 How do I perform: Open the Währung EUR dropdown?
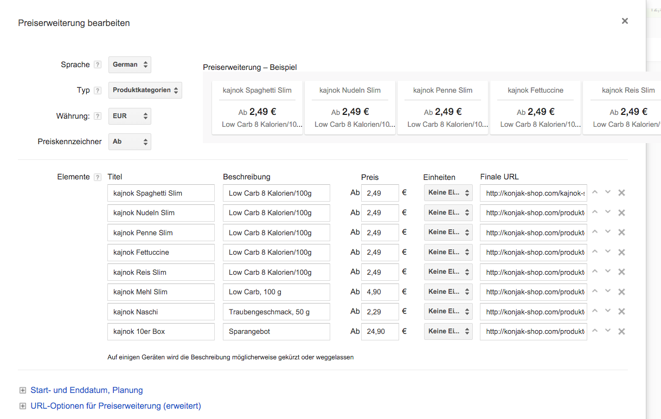point(130,116)
